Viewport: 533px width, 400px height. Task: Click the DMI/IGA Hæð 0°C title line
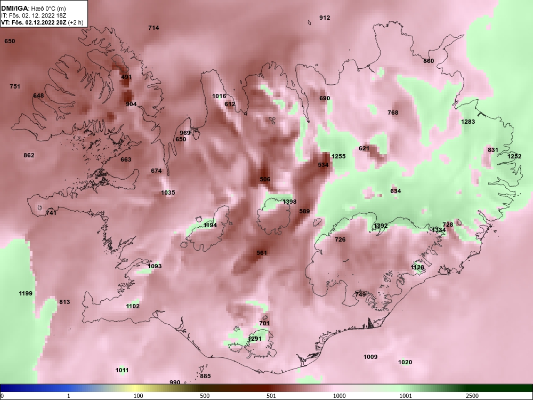34,9
